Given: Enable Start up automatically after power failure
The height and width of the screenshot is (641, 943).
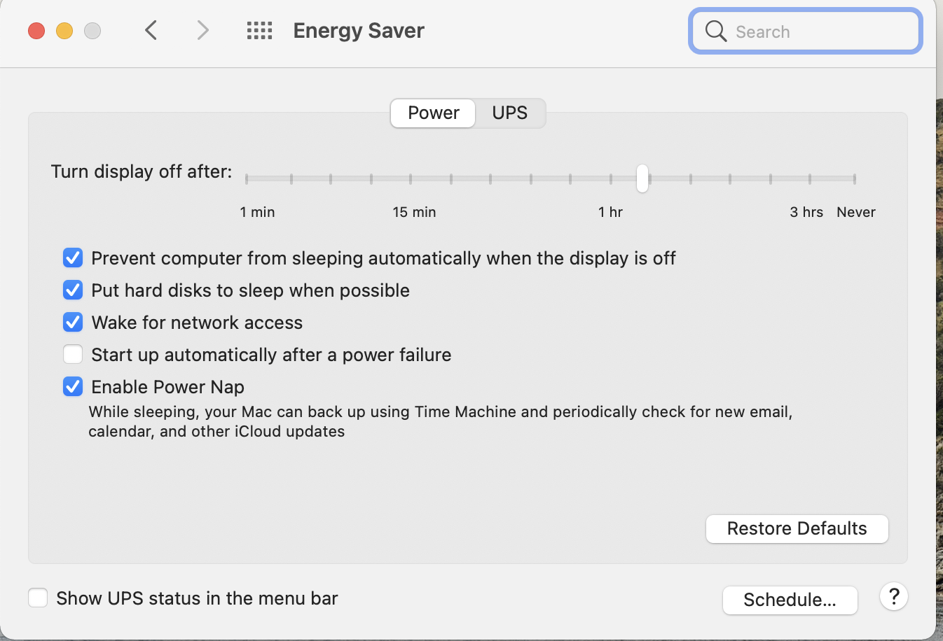Looking at the screenshot, I should coord(73,355).
